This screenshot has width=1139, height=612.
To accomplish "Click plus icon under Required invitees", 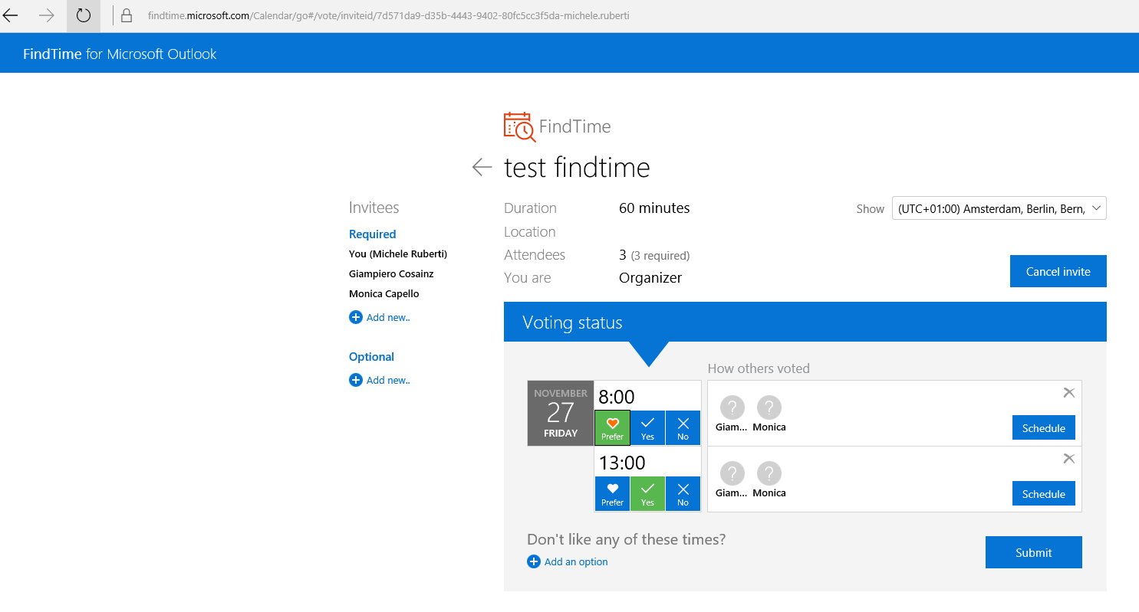I will coord(356,317).
